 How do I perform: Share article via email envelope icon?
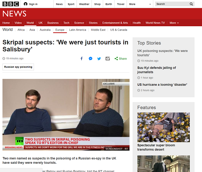(x=108, y=59)
